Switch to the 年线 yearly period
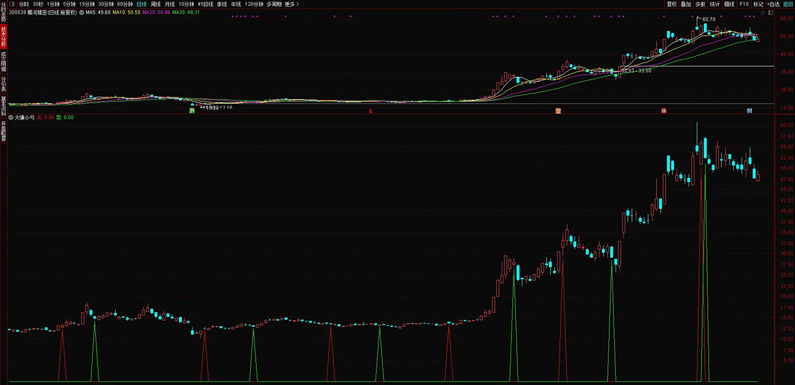This screenshot has width=795, height=385. [x=236, y=4]
